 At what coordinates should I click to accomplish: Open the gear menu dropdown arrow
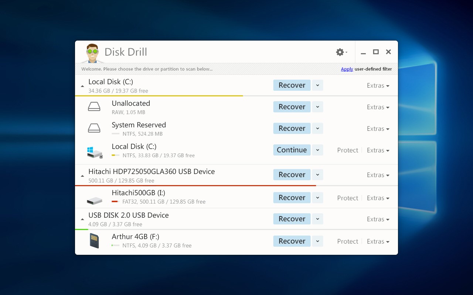[346, 52]
